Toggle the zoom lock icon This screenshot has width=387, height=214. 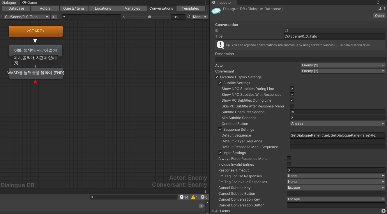[189, 17]
